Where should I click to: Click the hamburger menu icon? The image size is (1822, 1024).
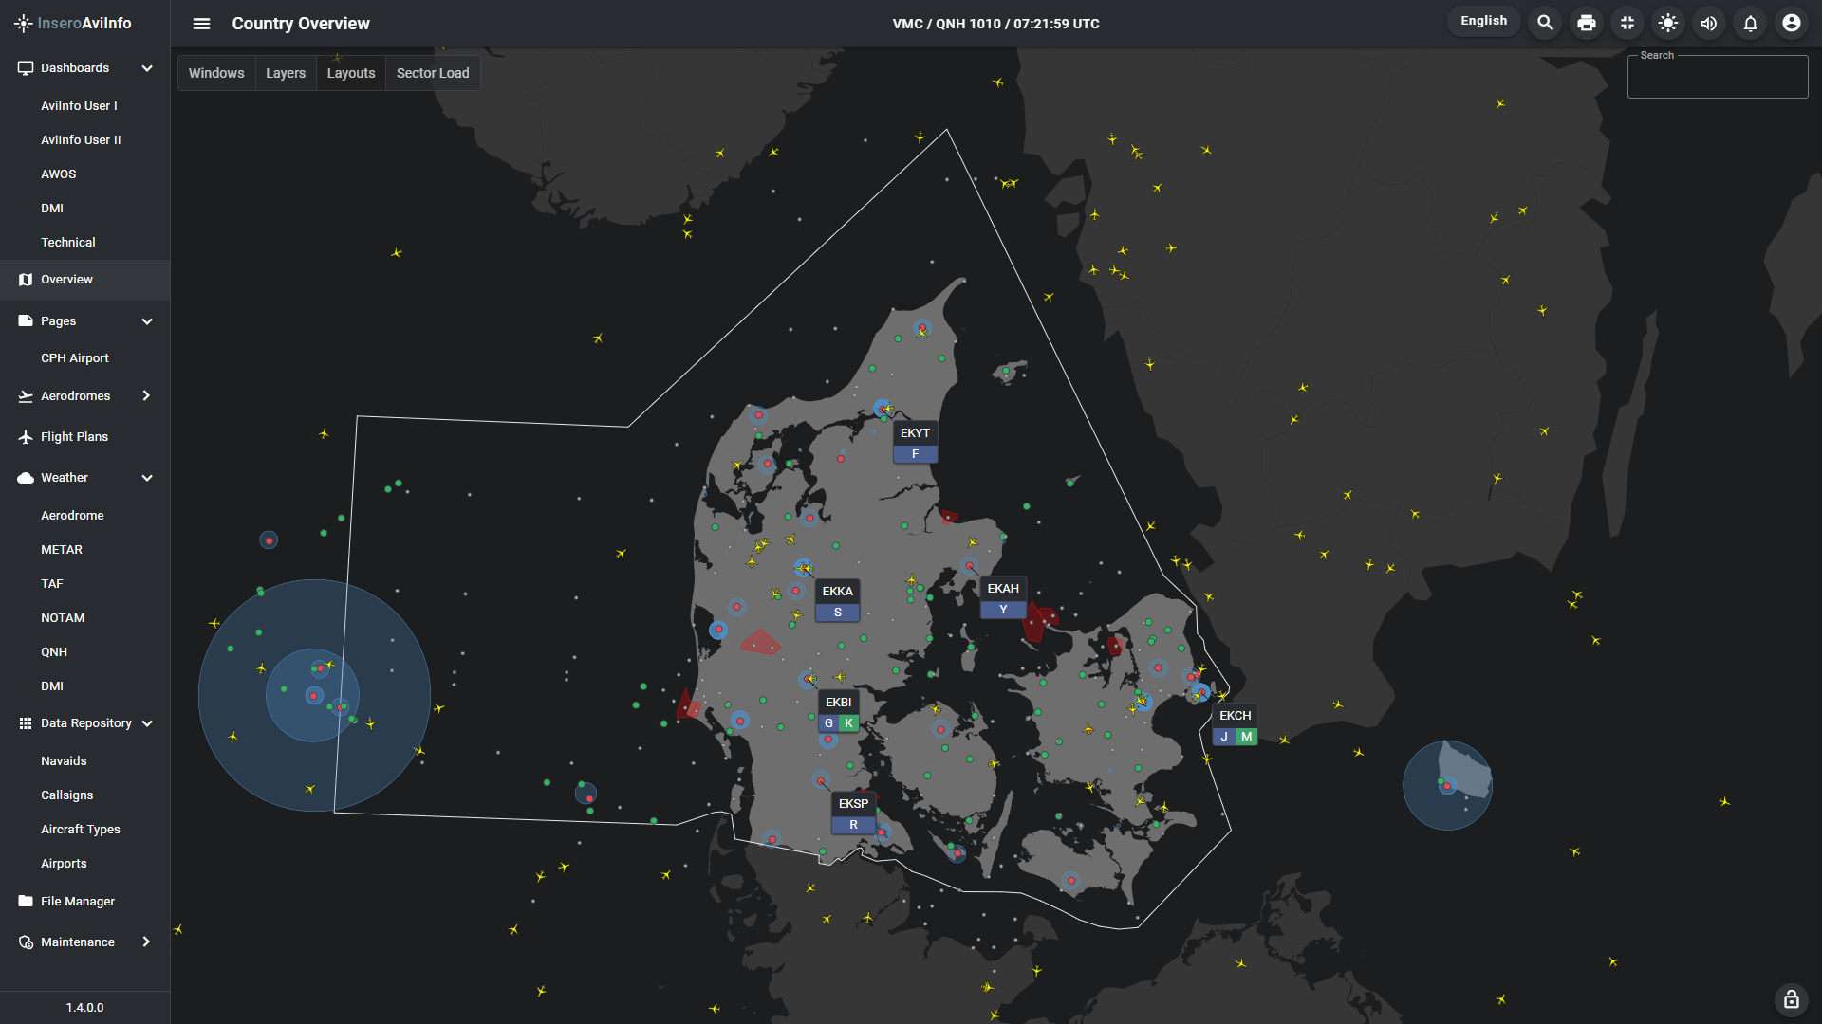(x=201, y=24)
